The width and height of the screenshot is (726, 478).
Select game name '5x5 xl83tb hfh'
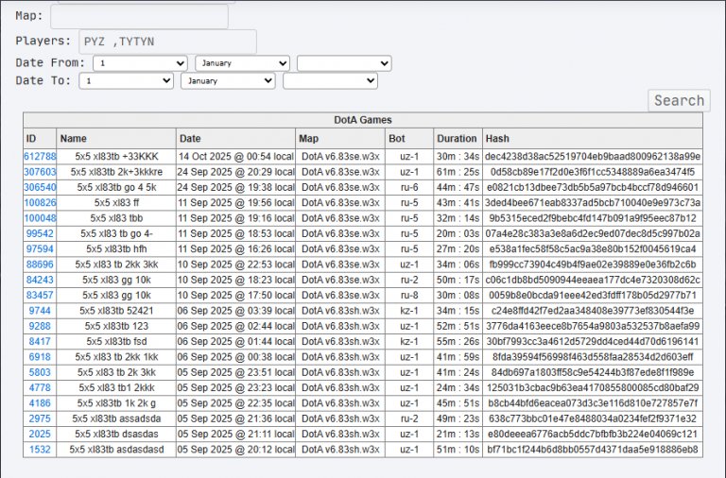116,249
